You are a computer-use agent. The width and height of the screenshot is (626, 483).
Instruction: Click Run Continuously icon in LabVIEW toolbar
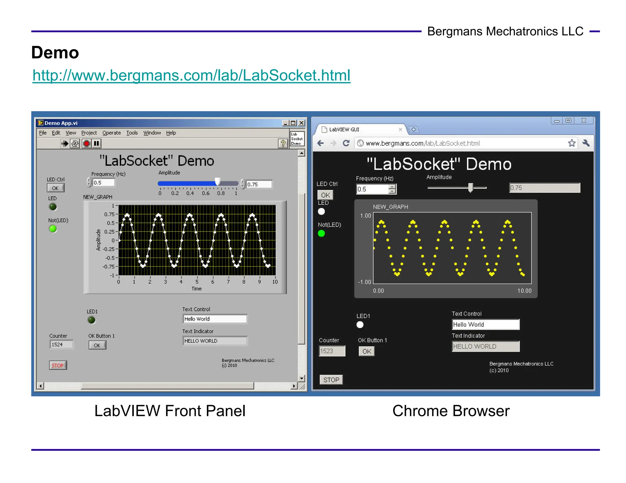point(75,143)
